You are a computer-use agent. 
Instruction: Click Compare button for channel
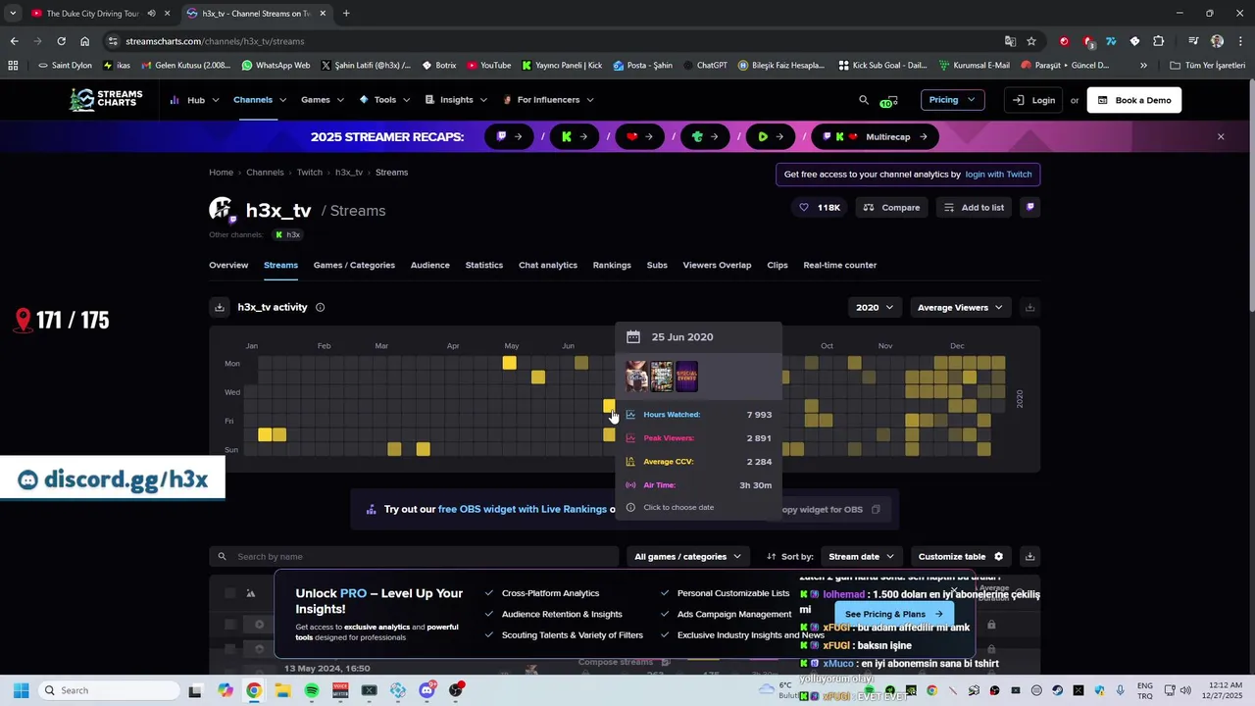tap(891, 208)
